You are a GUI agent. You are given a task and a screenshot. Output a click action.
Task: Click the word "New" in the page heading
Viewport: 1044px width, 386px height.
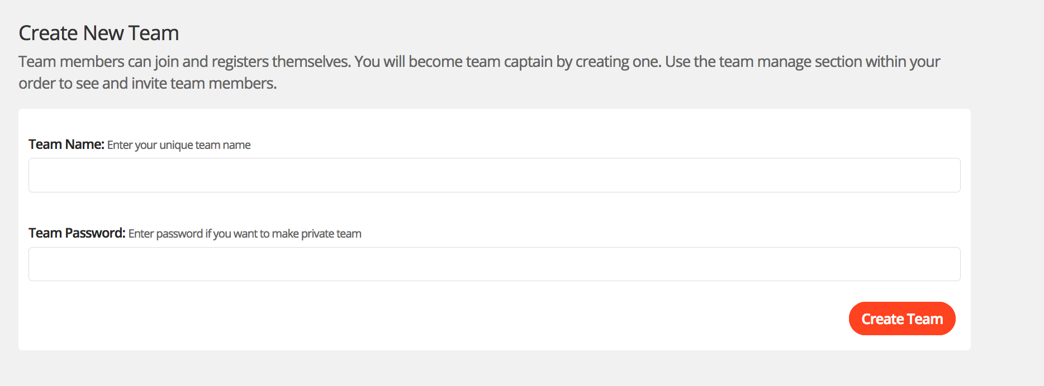[103, 33]
